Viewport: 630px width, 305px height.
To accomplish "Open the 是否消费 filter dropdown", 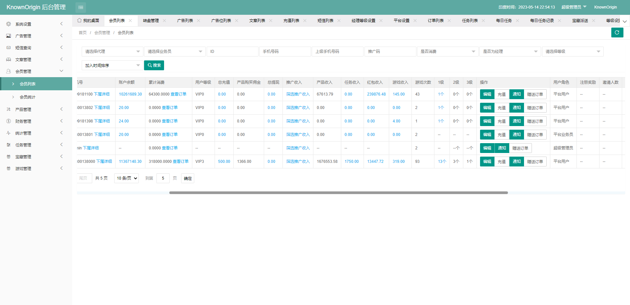I will point(448,52).
